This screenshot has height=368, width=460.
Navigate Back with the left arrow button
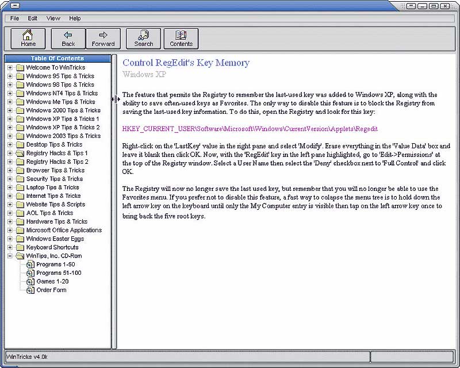[68, 39]
